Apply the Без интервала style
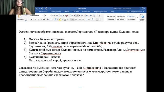The height and width of the screenshot is (92, 164). click(x=121, y=18)
